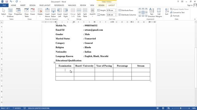Decrease column width with down spinner
Screen dimensions: 197x110
coord(116,16)
